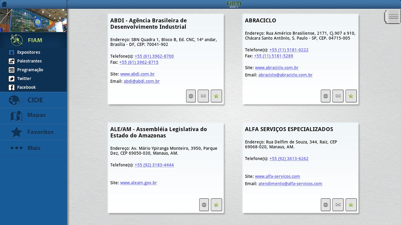Click the Expositores sidebar icon
Image resolution: width=401 pixels, height=225 pixels.
click(x=12, y=52)
